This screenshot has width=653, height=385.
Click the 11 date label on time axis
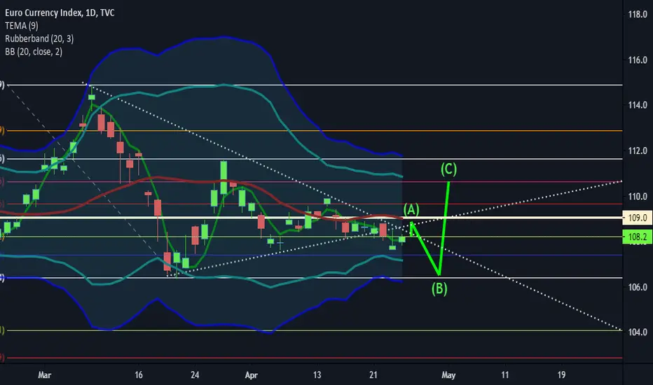click(504, 375)
